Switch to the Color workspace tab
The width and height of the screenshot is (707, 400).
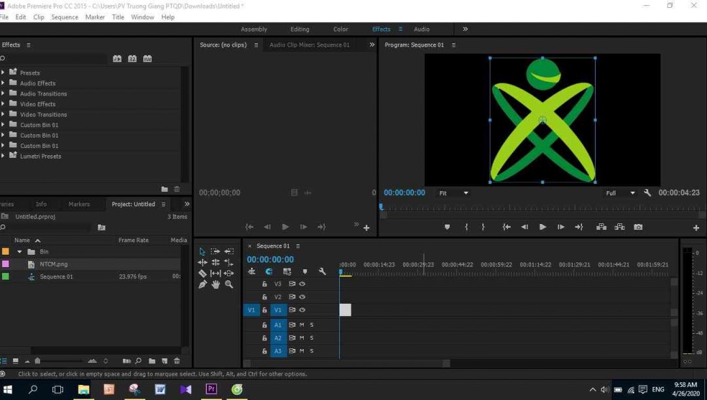pyautogui.click(x=340, y=29)
